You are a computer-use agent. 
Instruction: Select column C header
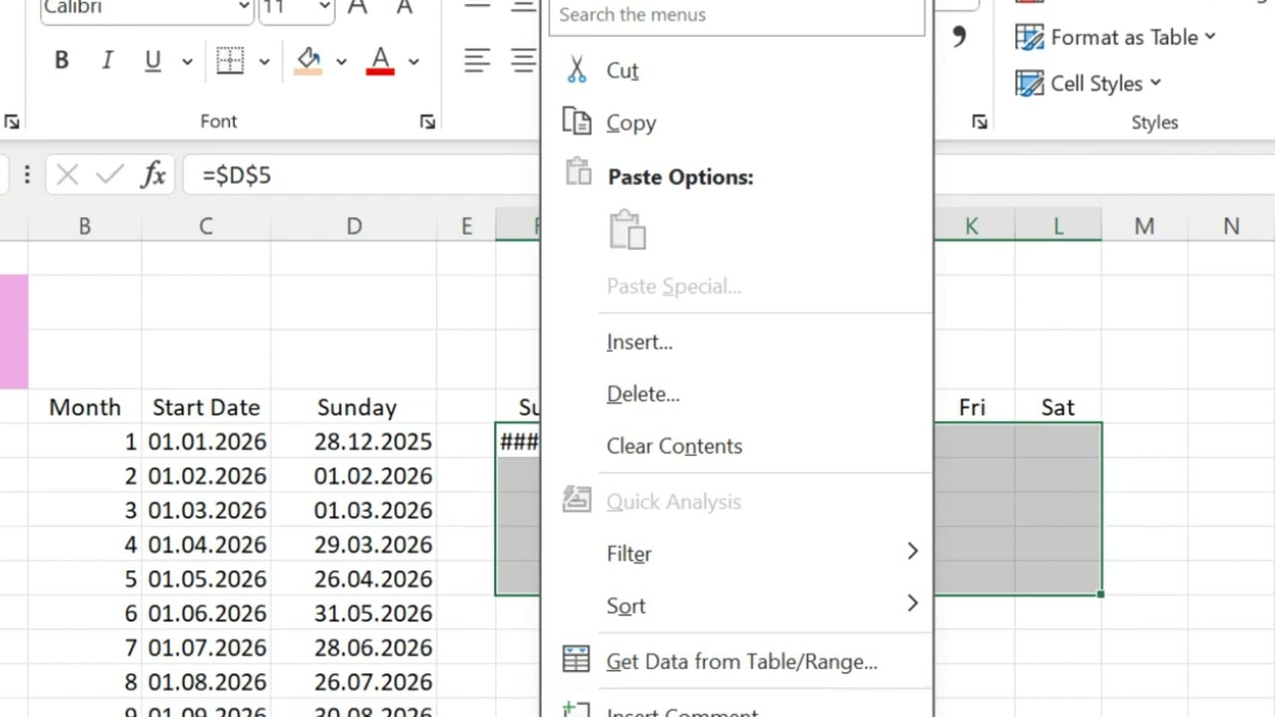[205, 226]
